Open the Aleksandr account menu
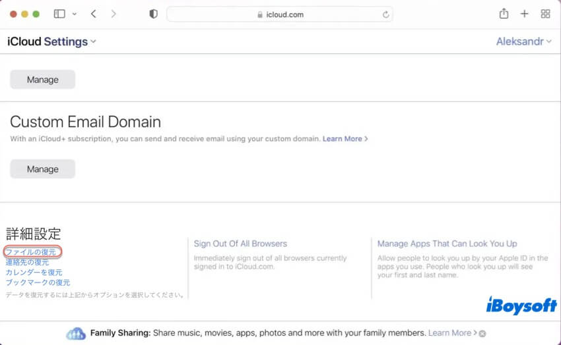The image size is (561, 345). [523, 41]
